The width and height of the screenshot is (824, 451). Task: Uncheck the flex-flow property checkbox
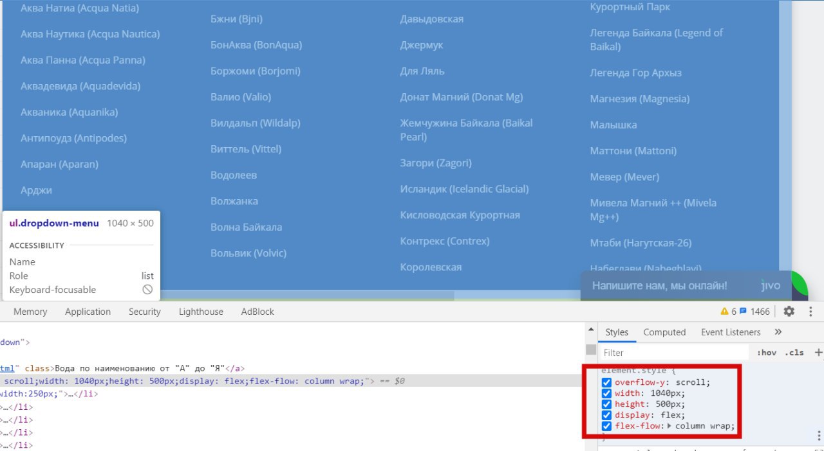pos(606,426)
